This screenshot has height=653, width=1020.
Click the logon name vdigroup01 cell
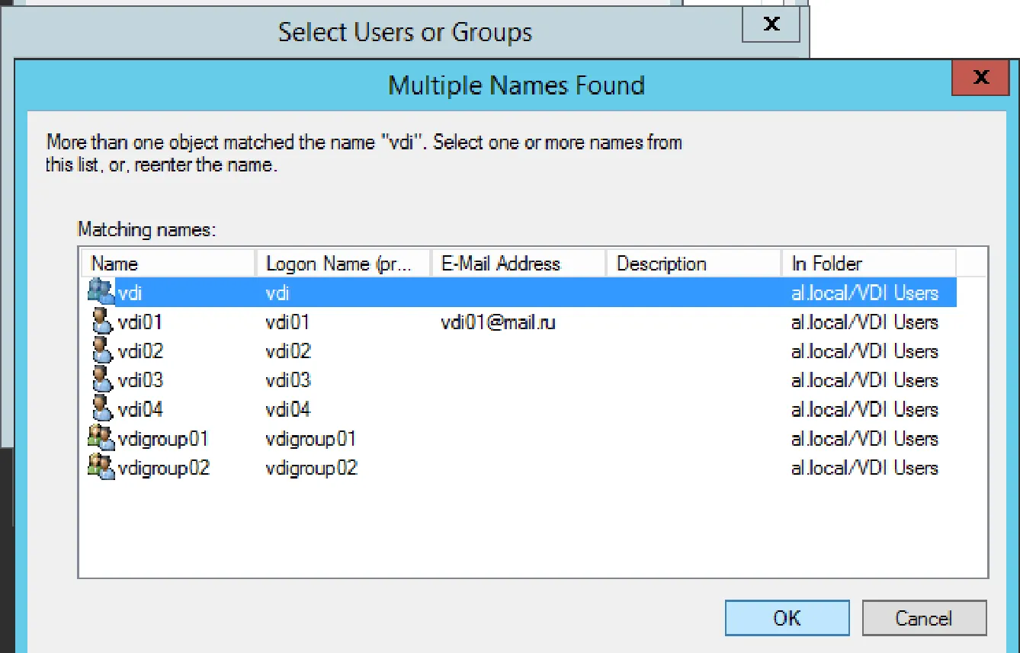310,439
